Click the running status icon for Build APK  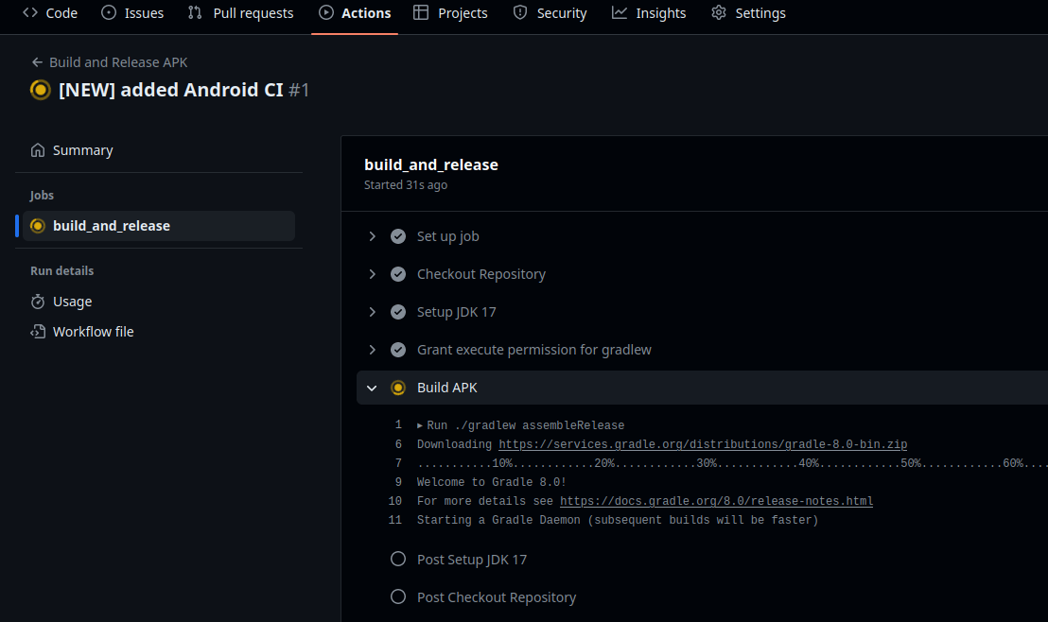pos(398,389)
